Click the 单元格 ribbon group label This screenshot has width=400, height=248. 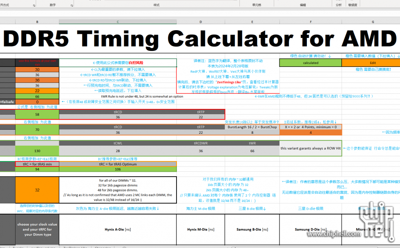(257, 5)
